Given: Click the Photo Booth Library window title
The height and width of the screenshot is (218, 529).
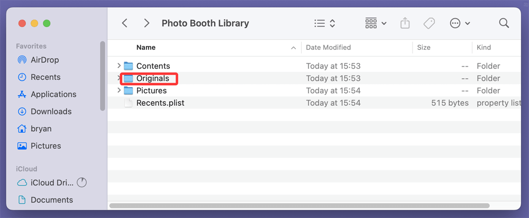Looking at the screenshot, I should [x=205, y=23].
